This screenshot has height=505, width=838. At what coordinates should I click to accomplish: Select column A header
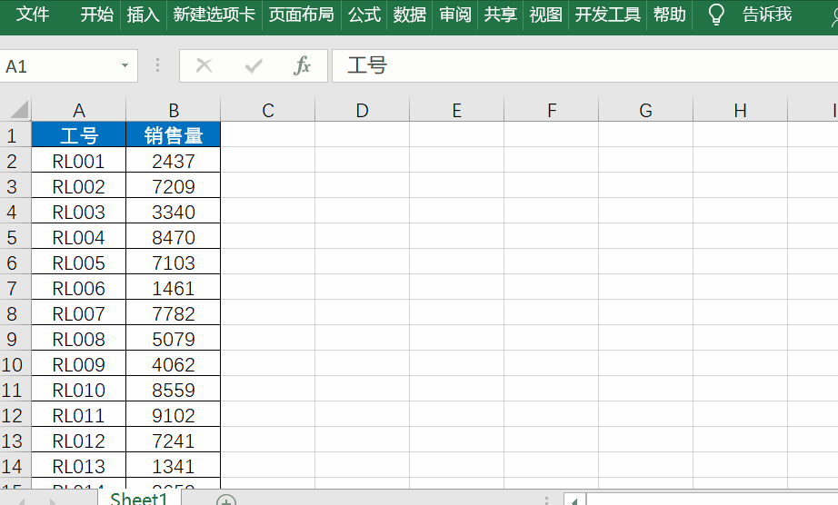[x=78, y=111]
